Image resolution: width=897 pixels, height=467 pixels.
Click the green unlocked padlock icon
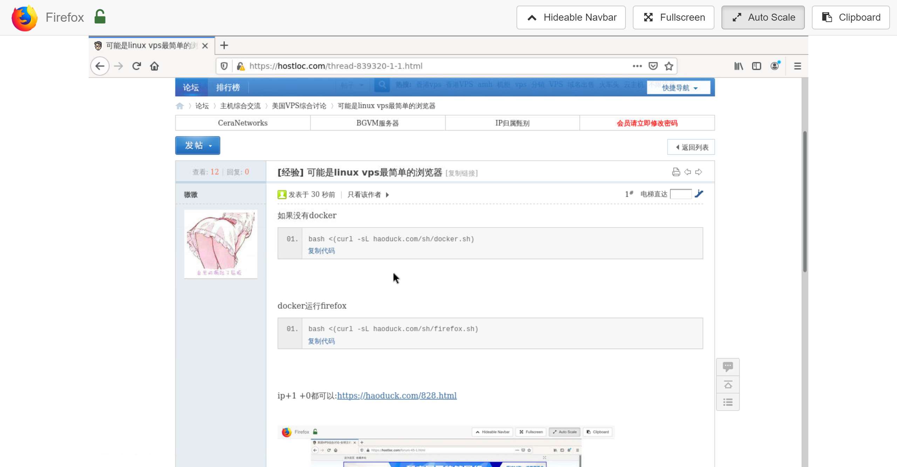point(100,16)
